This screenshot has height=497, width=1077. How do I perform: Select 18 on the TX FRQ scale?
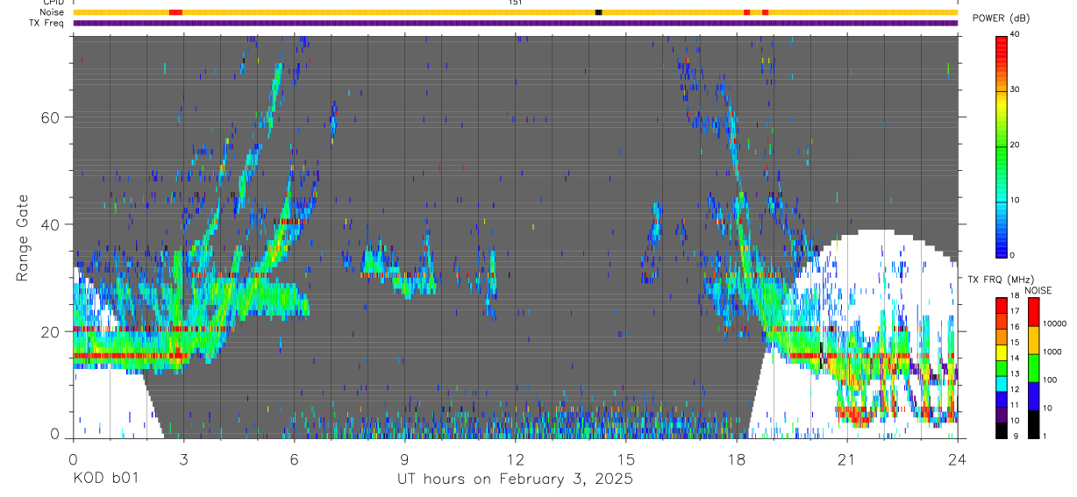coord(1015,295)
